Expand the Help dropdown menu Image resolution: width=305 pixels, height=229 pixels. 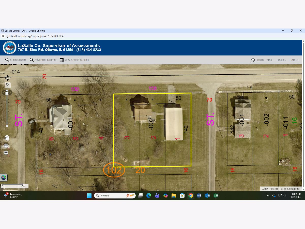pos(293,60)
